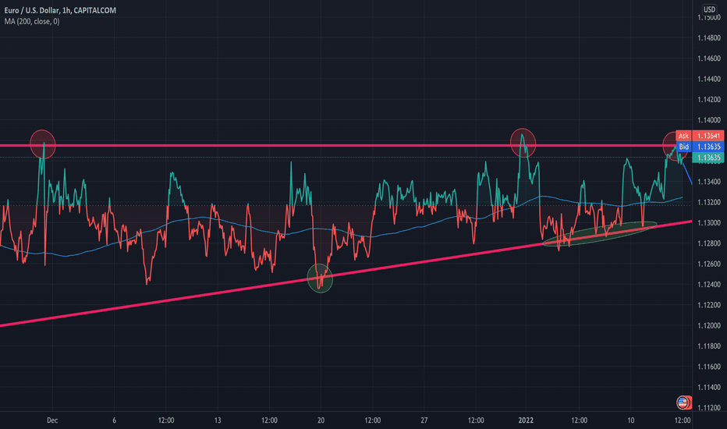
Task: Click the 1.12200 price axis label
Action: point(709,305)
